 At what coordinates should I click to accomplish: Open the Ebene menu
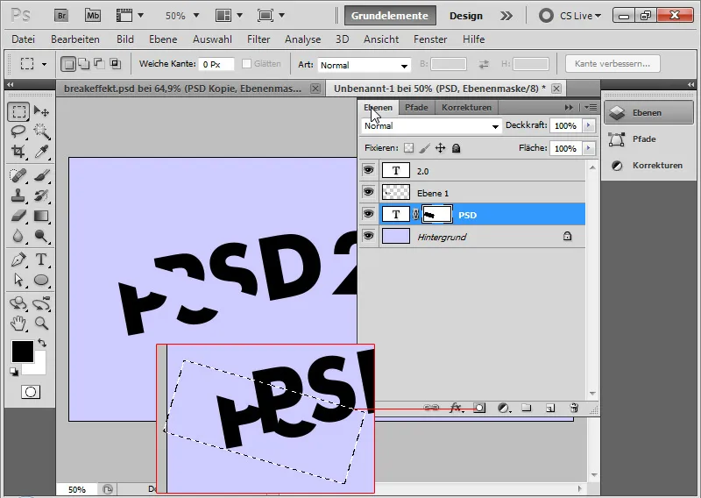pos(163,39)
